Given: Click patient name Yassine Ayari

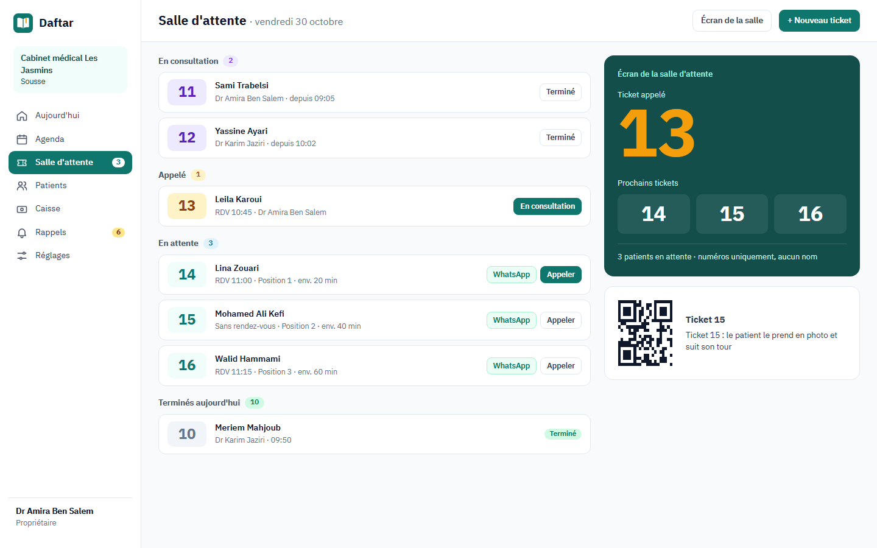Looking at the screenshot, I should tap(241, 132).
